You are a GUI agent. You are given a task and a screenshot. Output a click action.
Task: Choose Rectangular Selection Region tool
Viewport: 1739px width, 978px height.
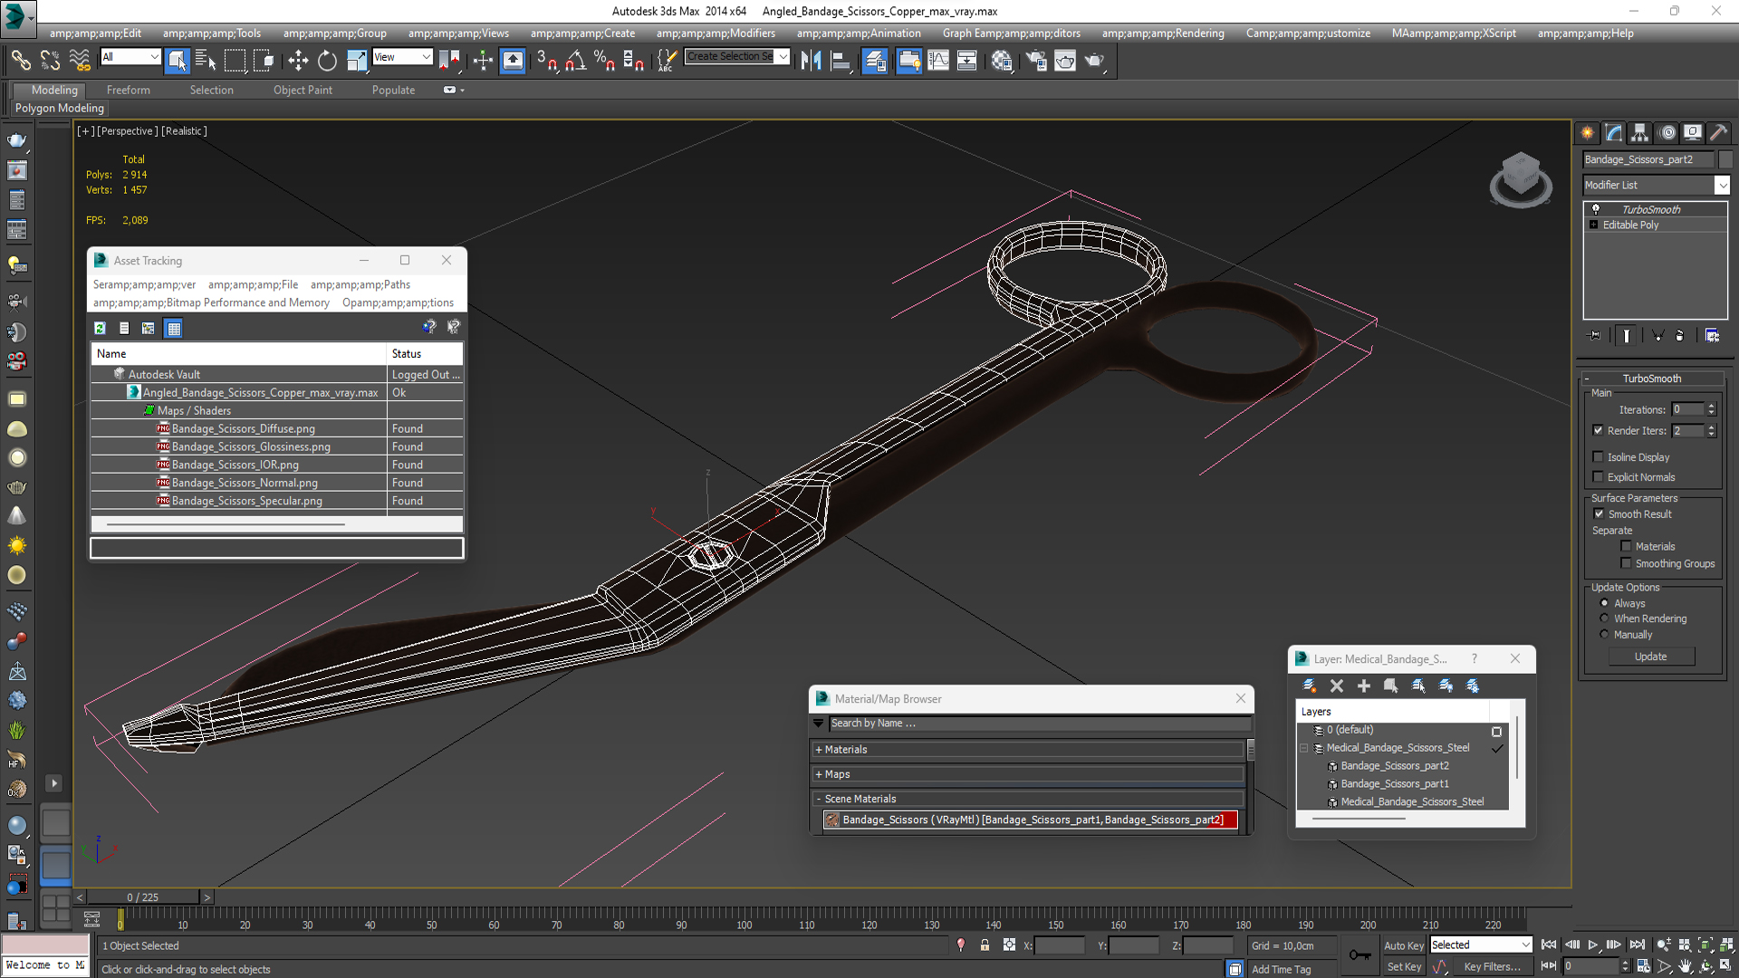[x=235, y=61]
